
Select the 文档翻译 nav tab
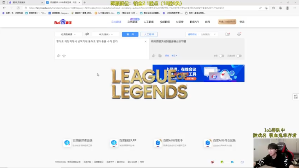[132, 22]
